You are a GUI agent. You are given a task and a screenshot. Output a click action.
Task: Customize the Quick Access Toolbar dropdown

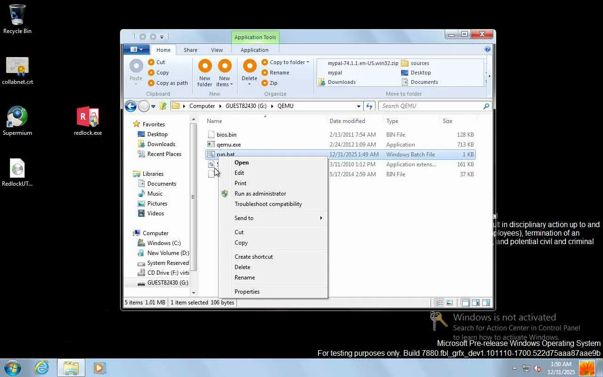point(162,37)
